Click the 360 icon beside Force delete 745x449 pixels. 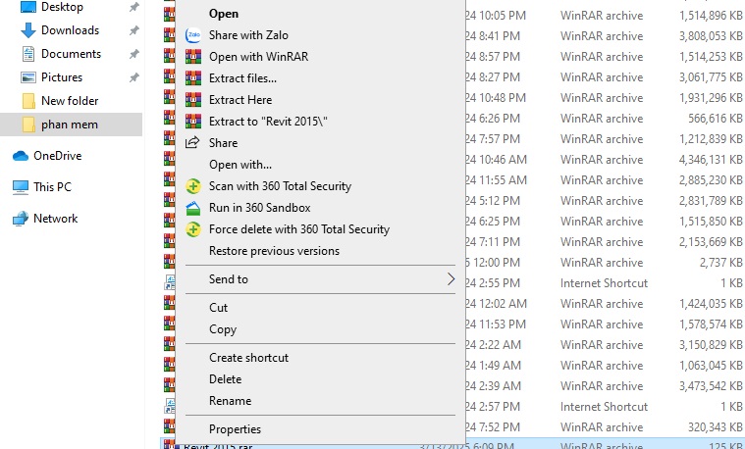coord(194,229)
